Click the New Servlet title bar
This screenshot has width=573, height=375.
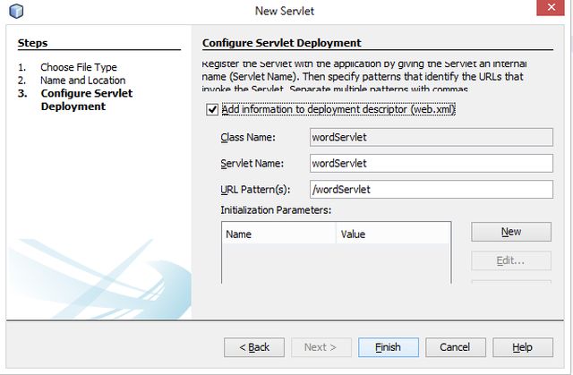click(286, 11)
